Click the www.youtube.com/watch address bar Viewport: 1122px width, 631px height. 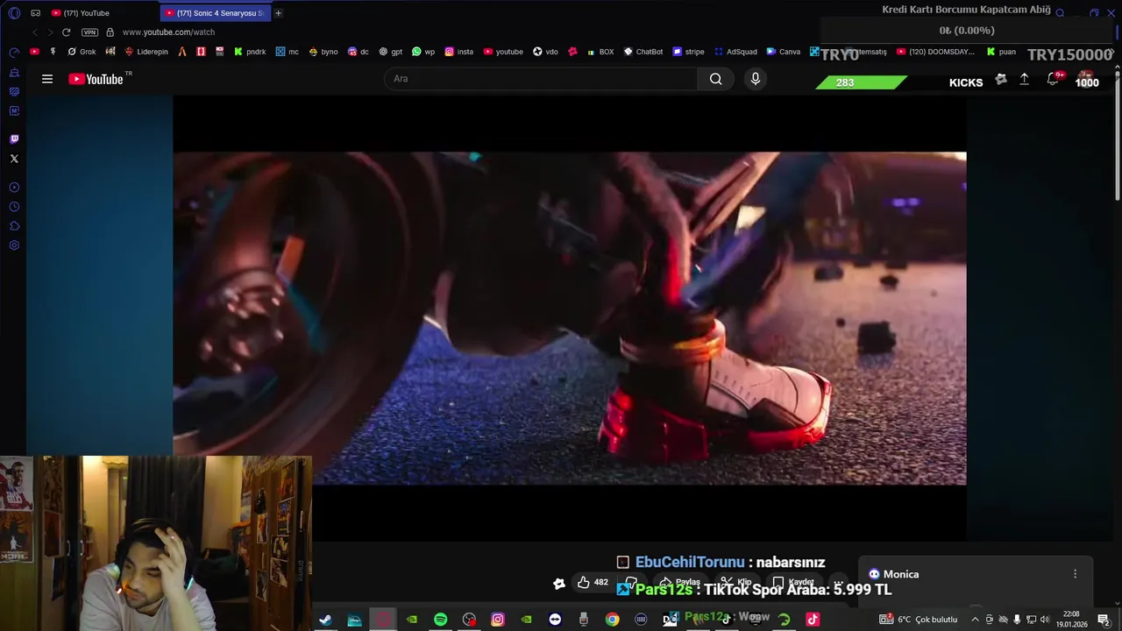click(168, 32)
